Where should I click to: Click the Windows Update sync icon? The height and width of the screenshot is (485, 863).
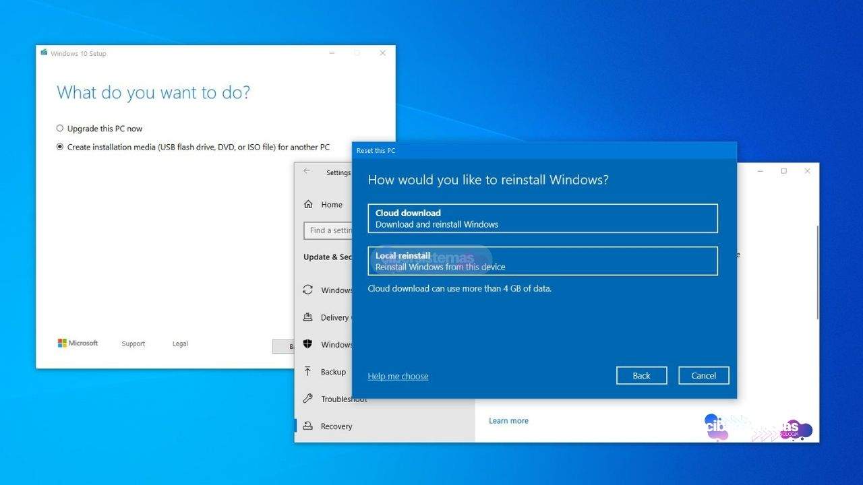point(308,290)
